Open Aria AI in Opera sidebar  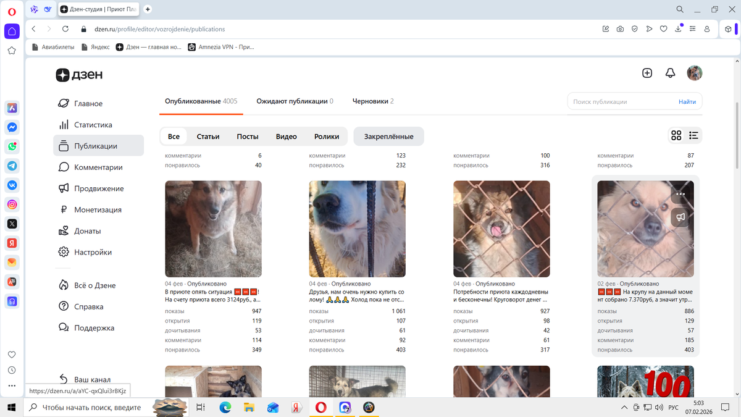coord(12,108)
